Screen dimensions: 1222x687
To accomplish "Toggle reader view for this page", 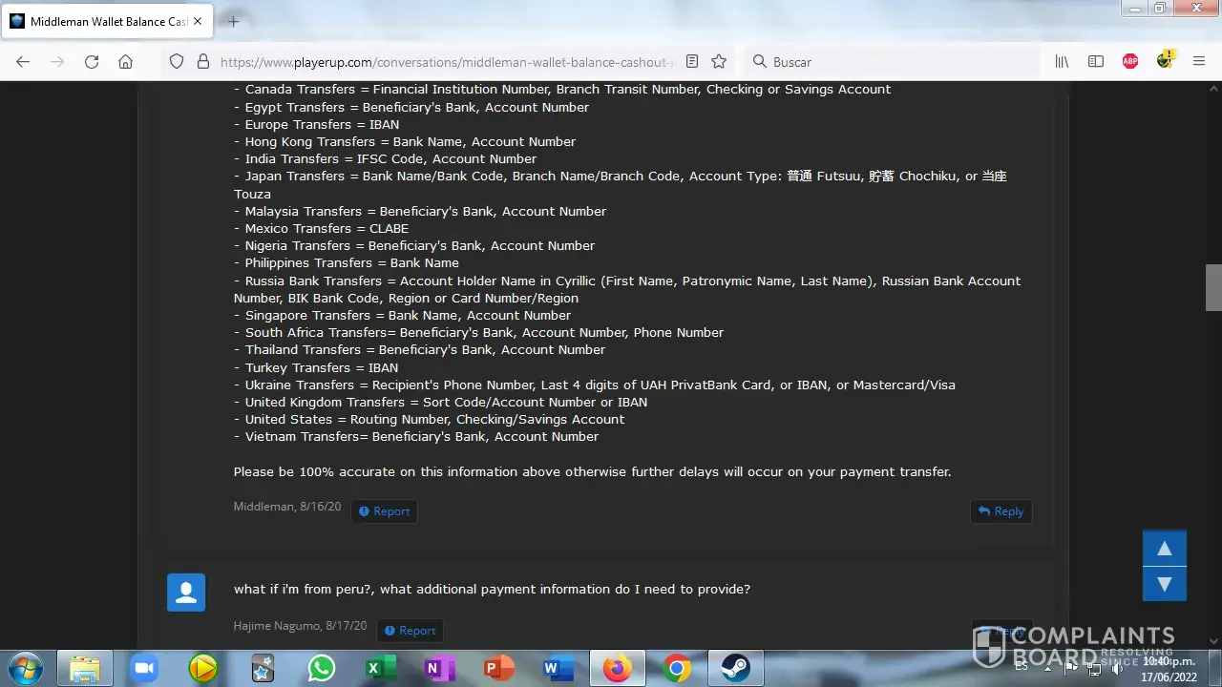I will (x=692, y=61).
